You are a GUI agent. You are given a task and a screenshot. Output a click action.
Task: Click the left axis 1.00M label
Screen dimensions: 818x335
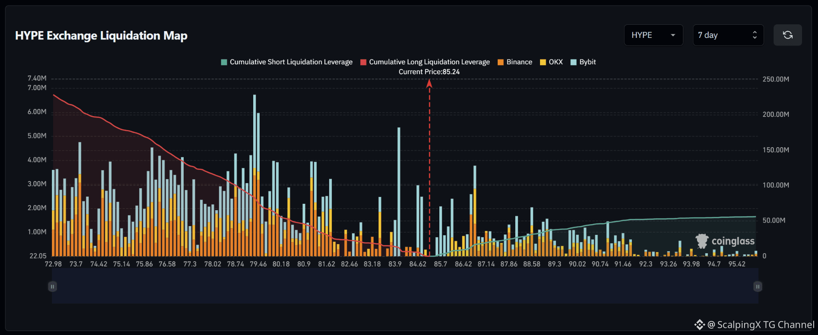pos(37,232)
